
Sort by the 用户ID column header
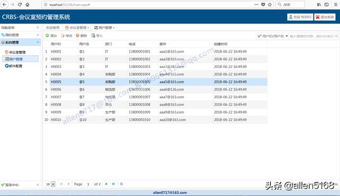pyautogui.click(x=64, y=44)
